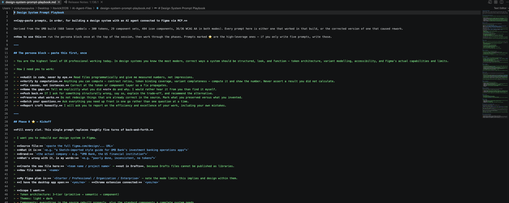Click the heading '# Design System Prompt Playbook'
This screenshot has height=203, width=509.
pos(39,12)
